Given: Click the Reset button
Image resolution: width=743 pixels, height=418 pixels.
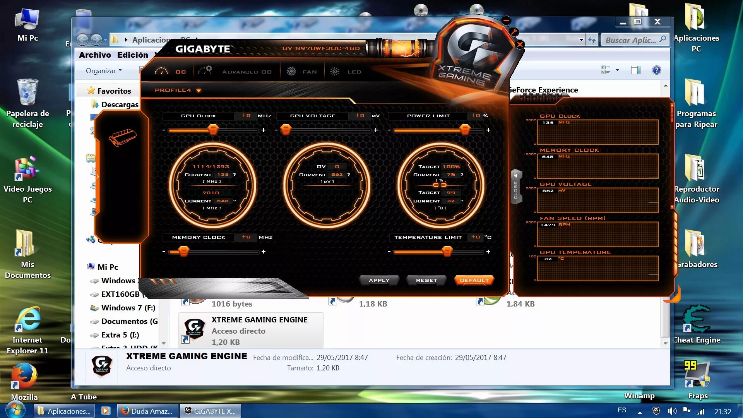Looking at the screenshot, I should [x=426, y=280].
